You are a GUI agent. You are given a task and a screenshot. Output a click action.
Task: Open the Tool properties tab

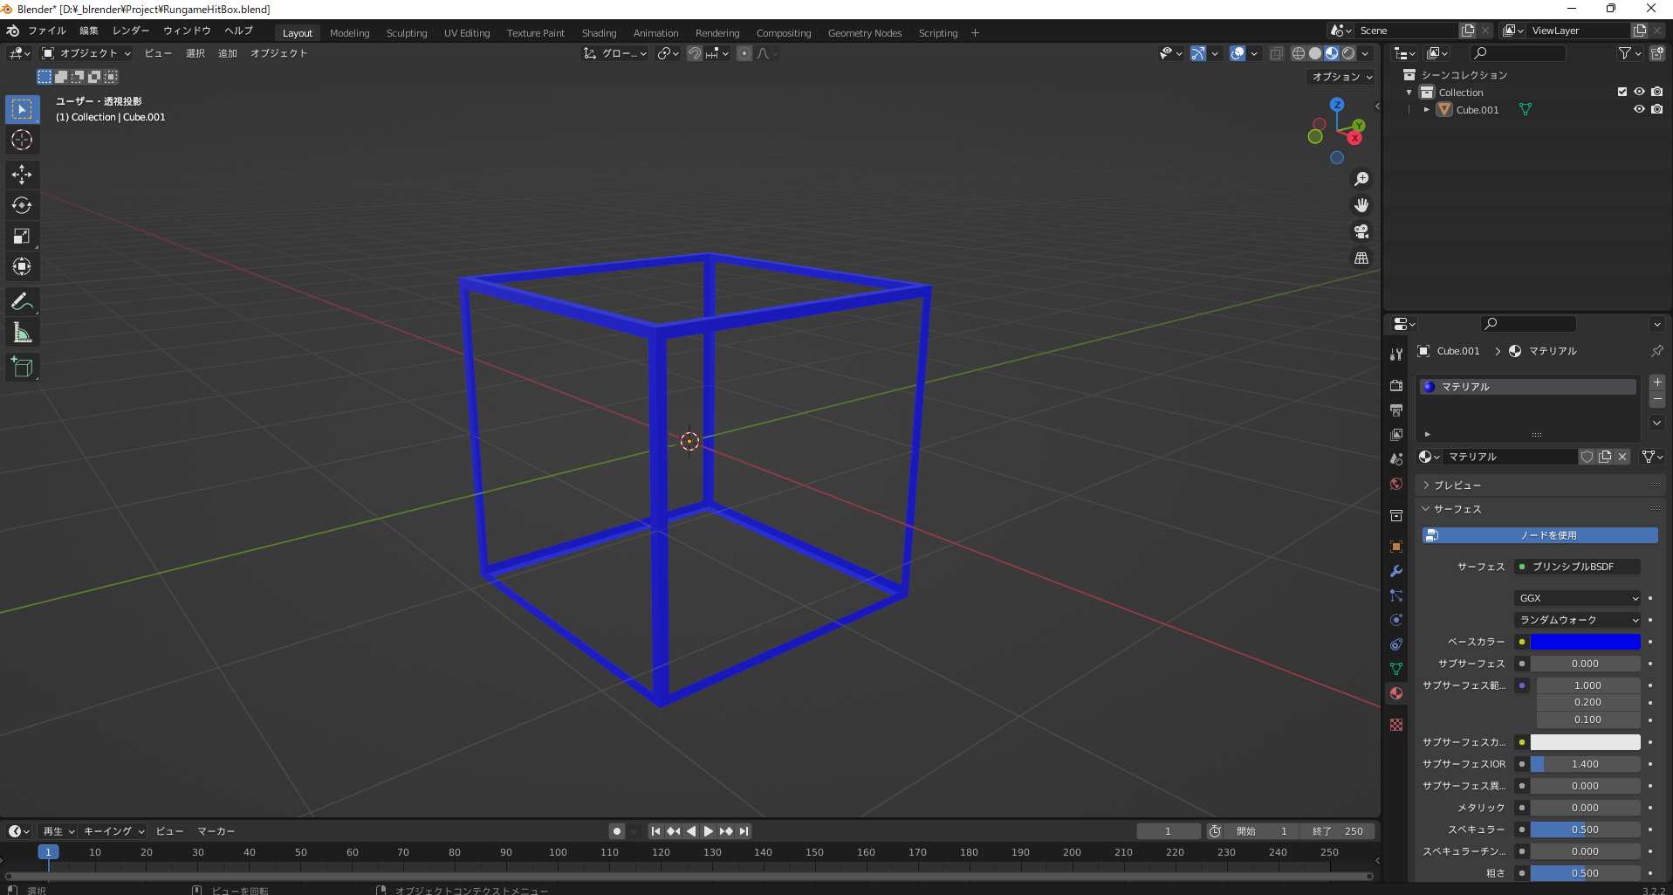click(x=1396, y=354)
